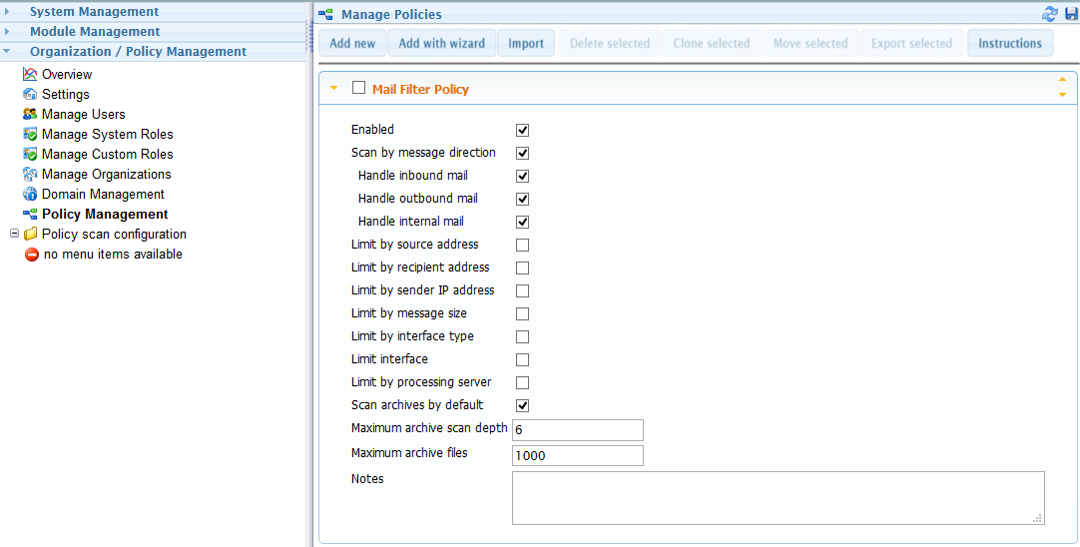Collapse the Mail Filter Policy panel

pos(333,89)
